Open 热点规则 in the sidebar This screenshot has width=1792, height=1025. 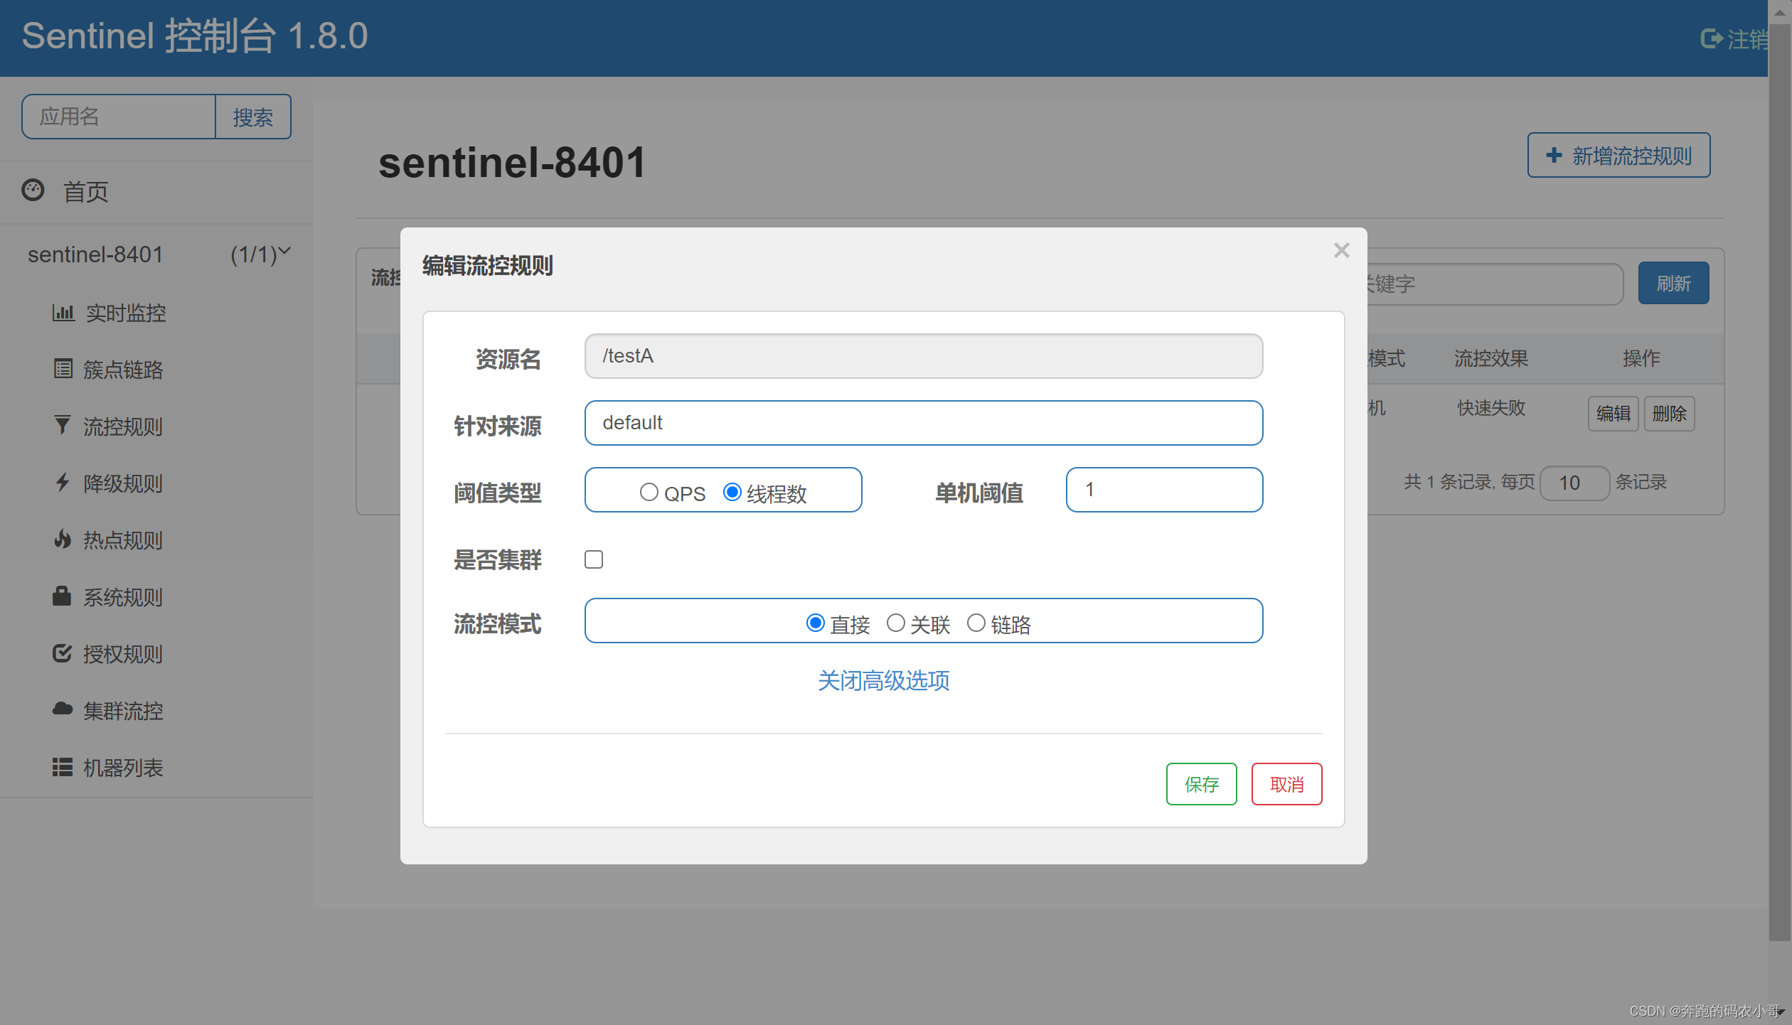123,540
